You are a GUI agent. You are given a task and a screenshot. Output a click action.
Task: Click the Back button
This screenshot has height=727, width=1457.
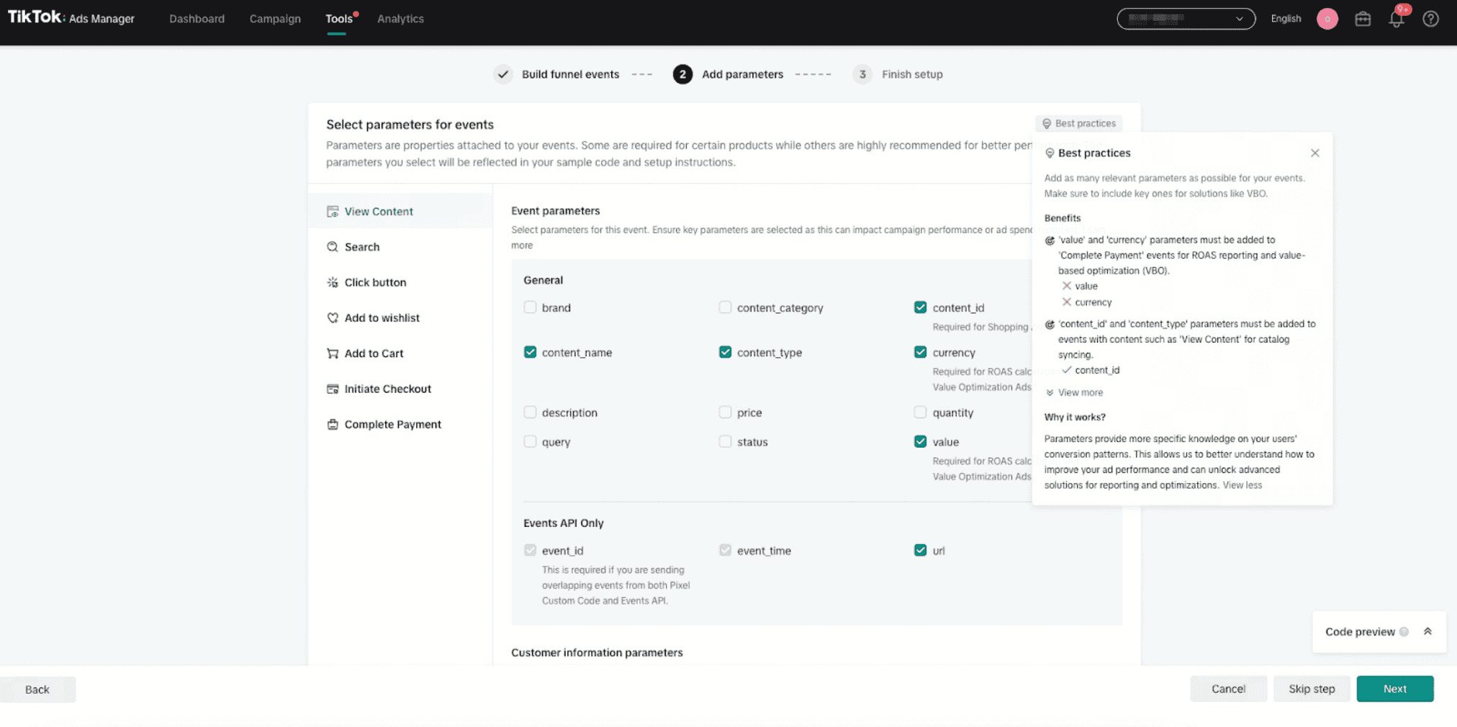point(37,690)
